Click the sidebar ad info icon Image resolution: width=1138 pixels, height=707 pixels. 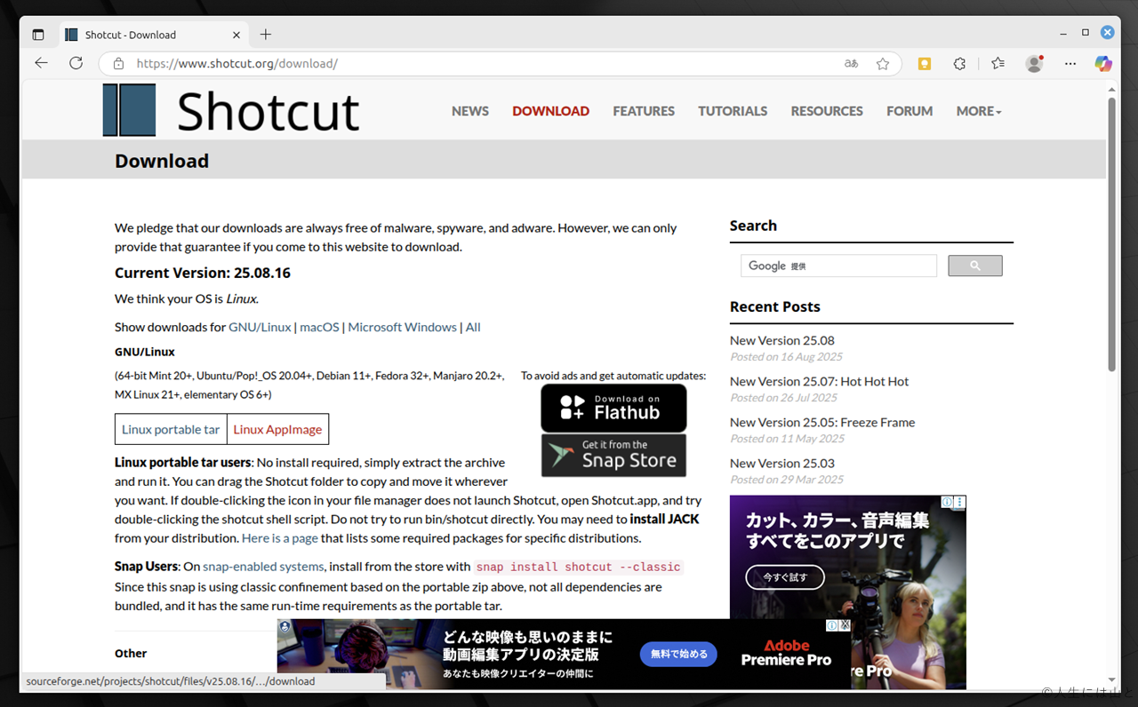[x=947, y=502]
